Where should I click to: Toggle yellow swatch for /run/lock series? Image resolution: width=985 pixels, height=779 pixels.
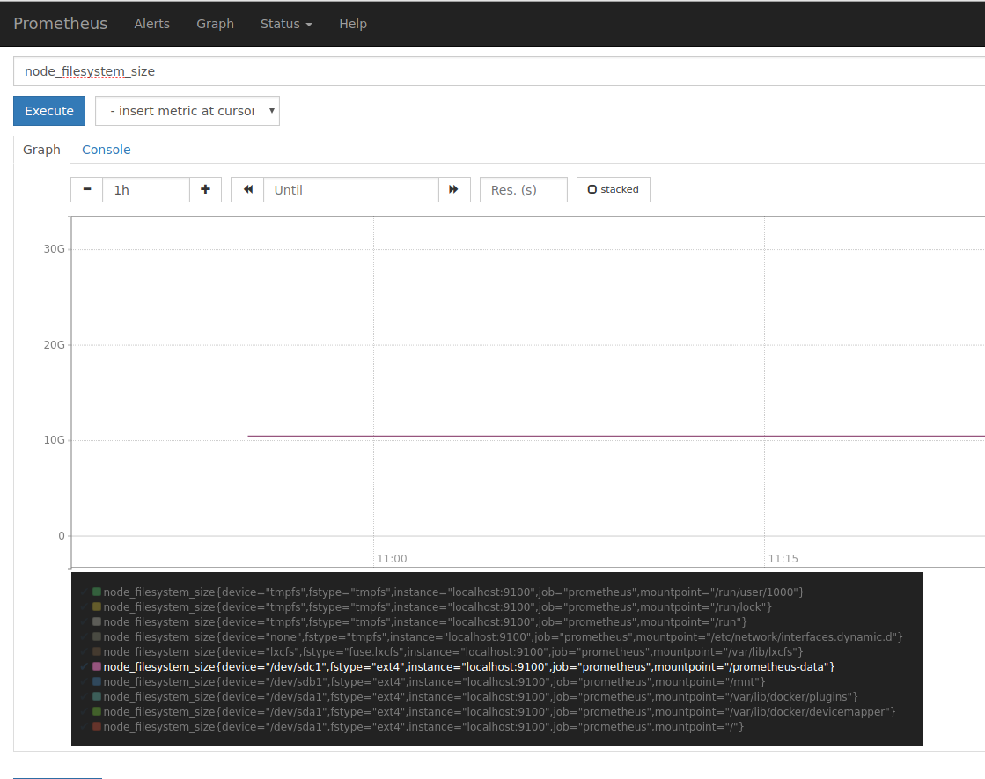tap(97, 606)
